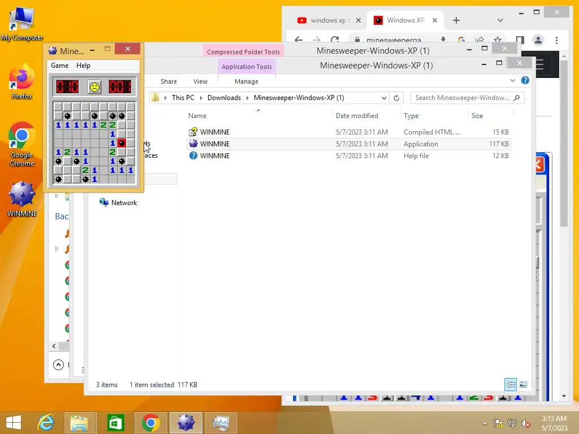Viewport: 579px width, 434px height.
Task: Select WINMINE Application file icon
Action: (193, 144)
